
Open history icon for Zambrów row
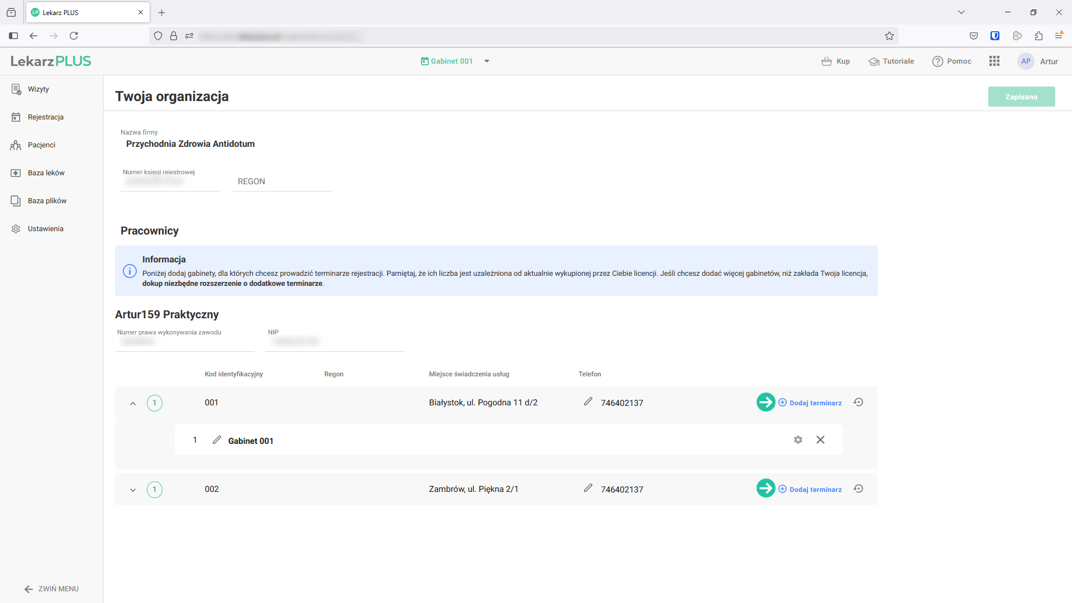(859, 489)
